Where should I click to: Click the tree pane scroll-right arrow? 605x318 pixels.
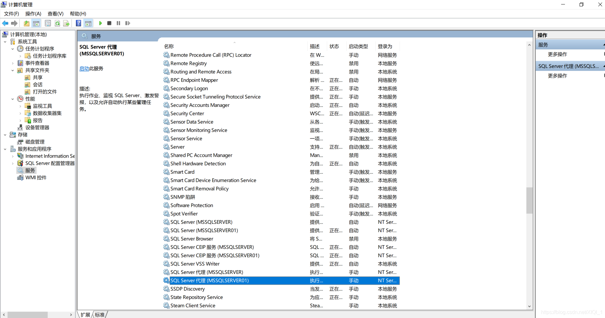pyautogui.click(x=71, y=315)
